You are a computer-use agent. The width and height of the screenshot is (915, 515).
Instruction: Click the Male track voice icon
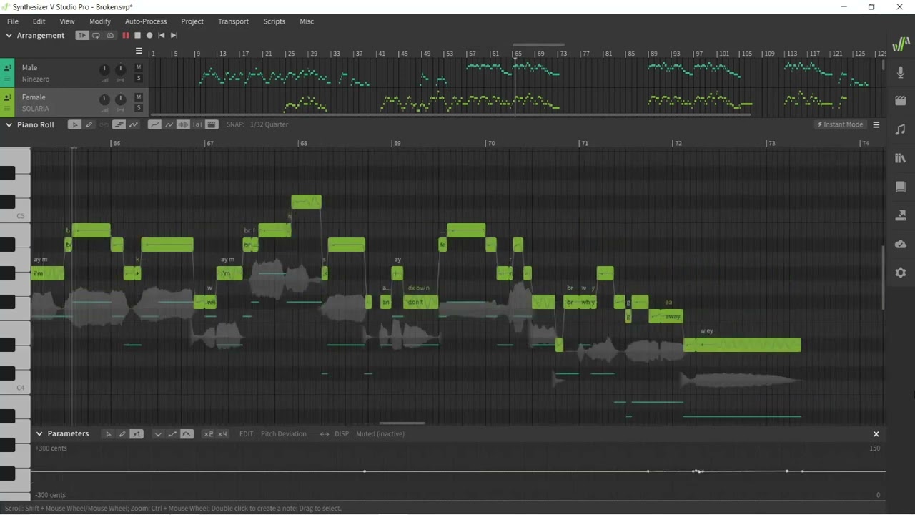click(x=7, y=68)
